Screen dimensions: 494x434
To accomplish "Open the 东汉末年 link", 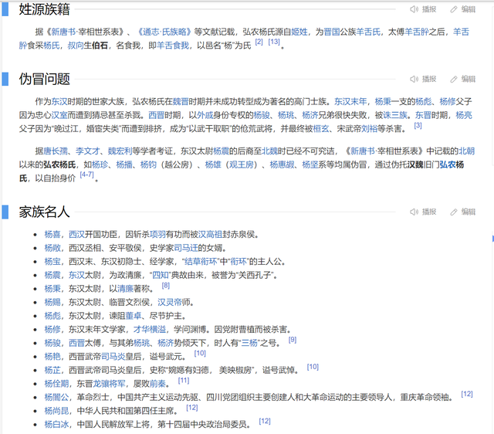I will pos(350,101).
